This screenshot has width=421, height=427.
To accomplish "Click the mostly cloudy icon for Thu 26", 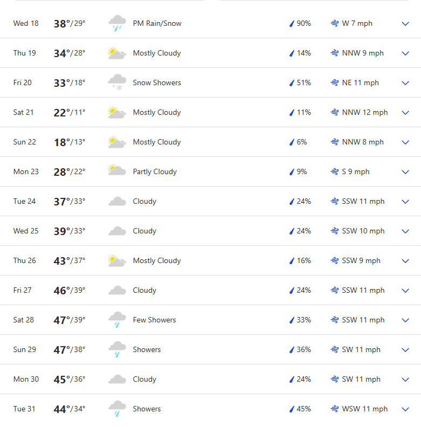I will 117,261.
